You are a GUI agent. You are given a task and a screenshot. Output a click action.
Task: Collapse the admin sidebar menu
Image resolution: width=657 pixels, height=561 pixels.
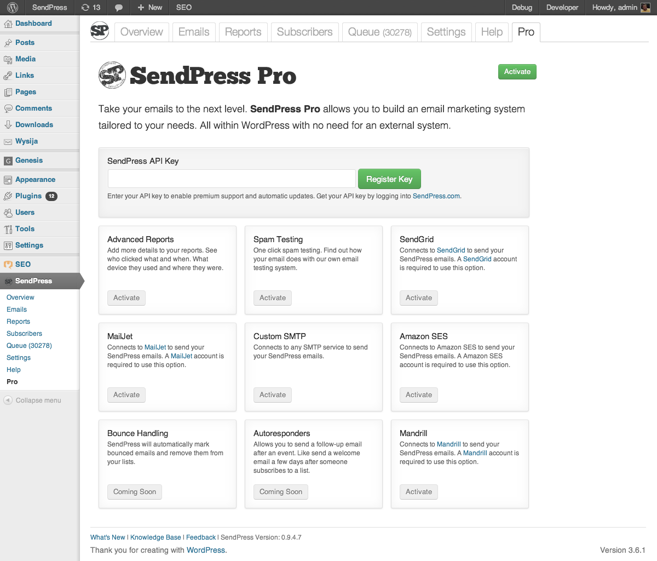[x=33, y=400]
